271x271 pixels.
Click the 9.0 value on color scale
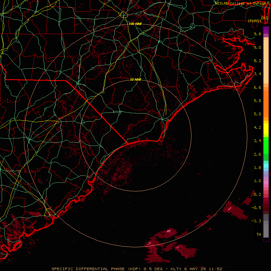[257, 48]
